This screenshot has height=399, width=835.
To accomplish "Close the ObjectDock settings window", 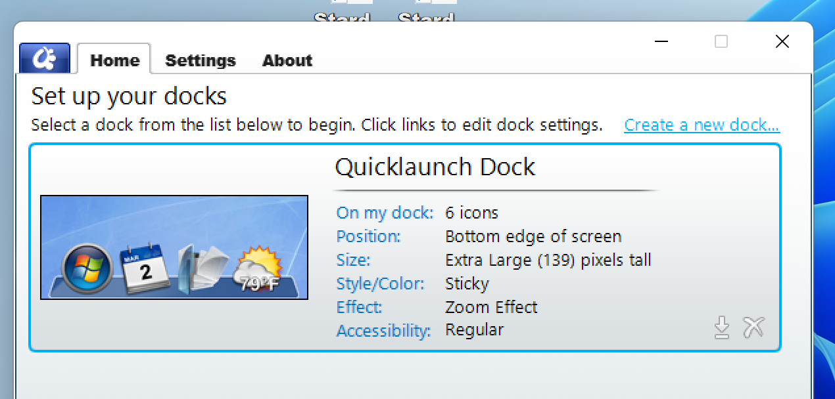I will coord(782,42).
